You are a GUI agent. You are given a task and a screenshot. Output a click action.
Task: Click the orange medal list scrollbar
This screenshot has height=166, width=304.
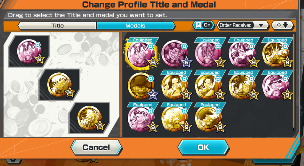tap(294, 81)
